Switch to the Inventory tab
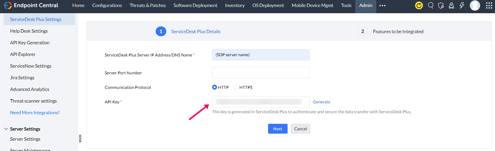495x151 pixels. tap(234, 5)
